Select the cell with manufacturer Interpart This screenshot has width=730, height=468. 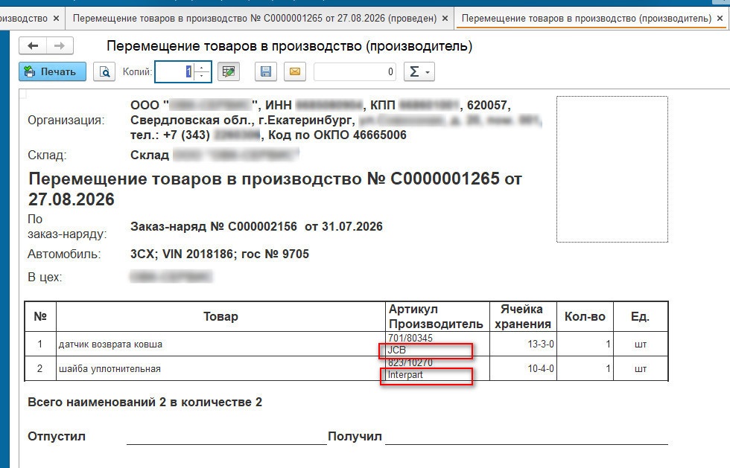point(438,368)
